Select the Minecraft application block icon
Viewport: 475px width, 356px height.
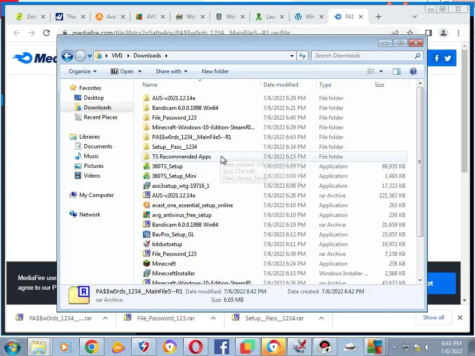click(x=146, y=263)
